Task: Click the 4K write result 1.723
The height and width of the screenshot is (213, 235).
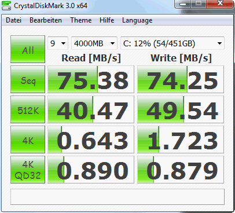Action: point(181,139)
